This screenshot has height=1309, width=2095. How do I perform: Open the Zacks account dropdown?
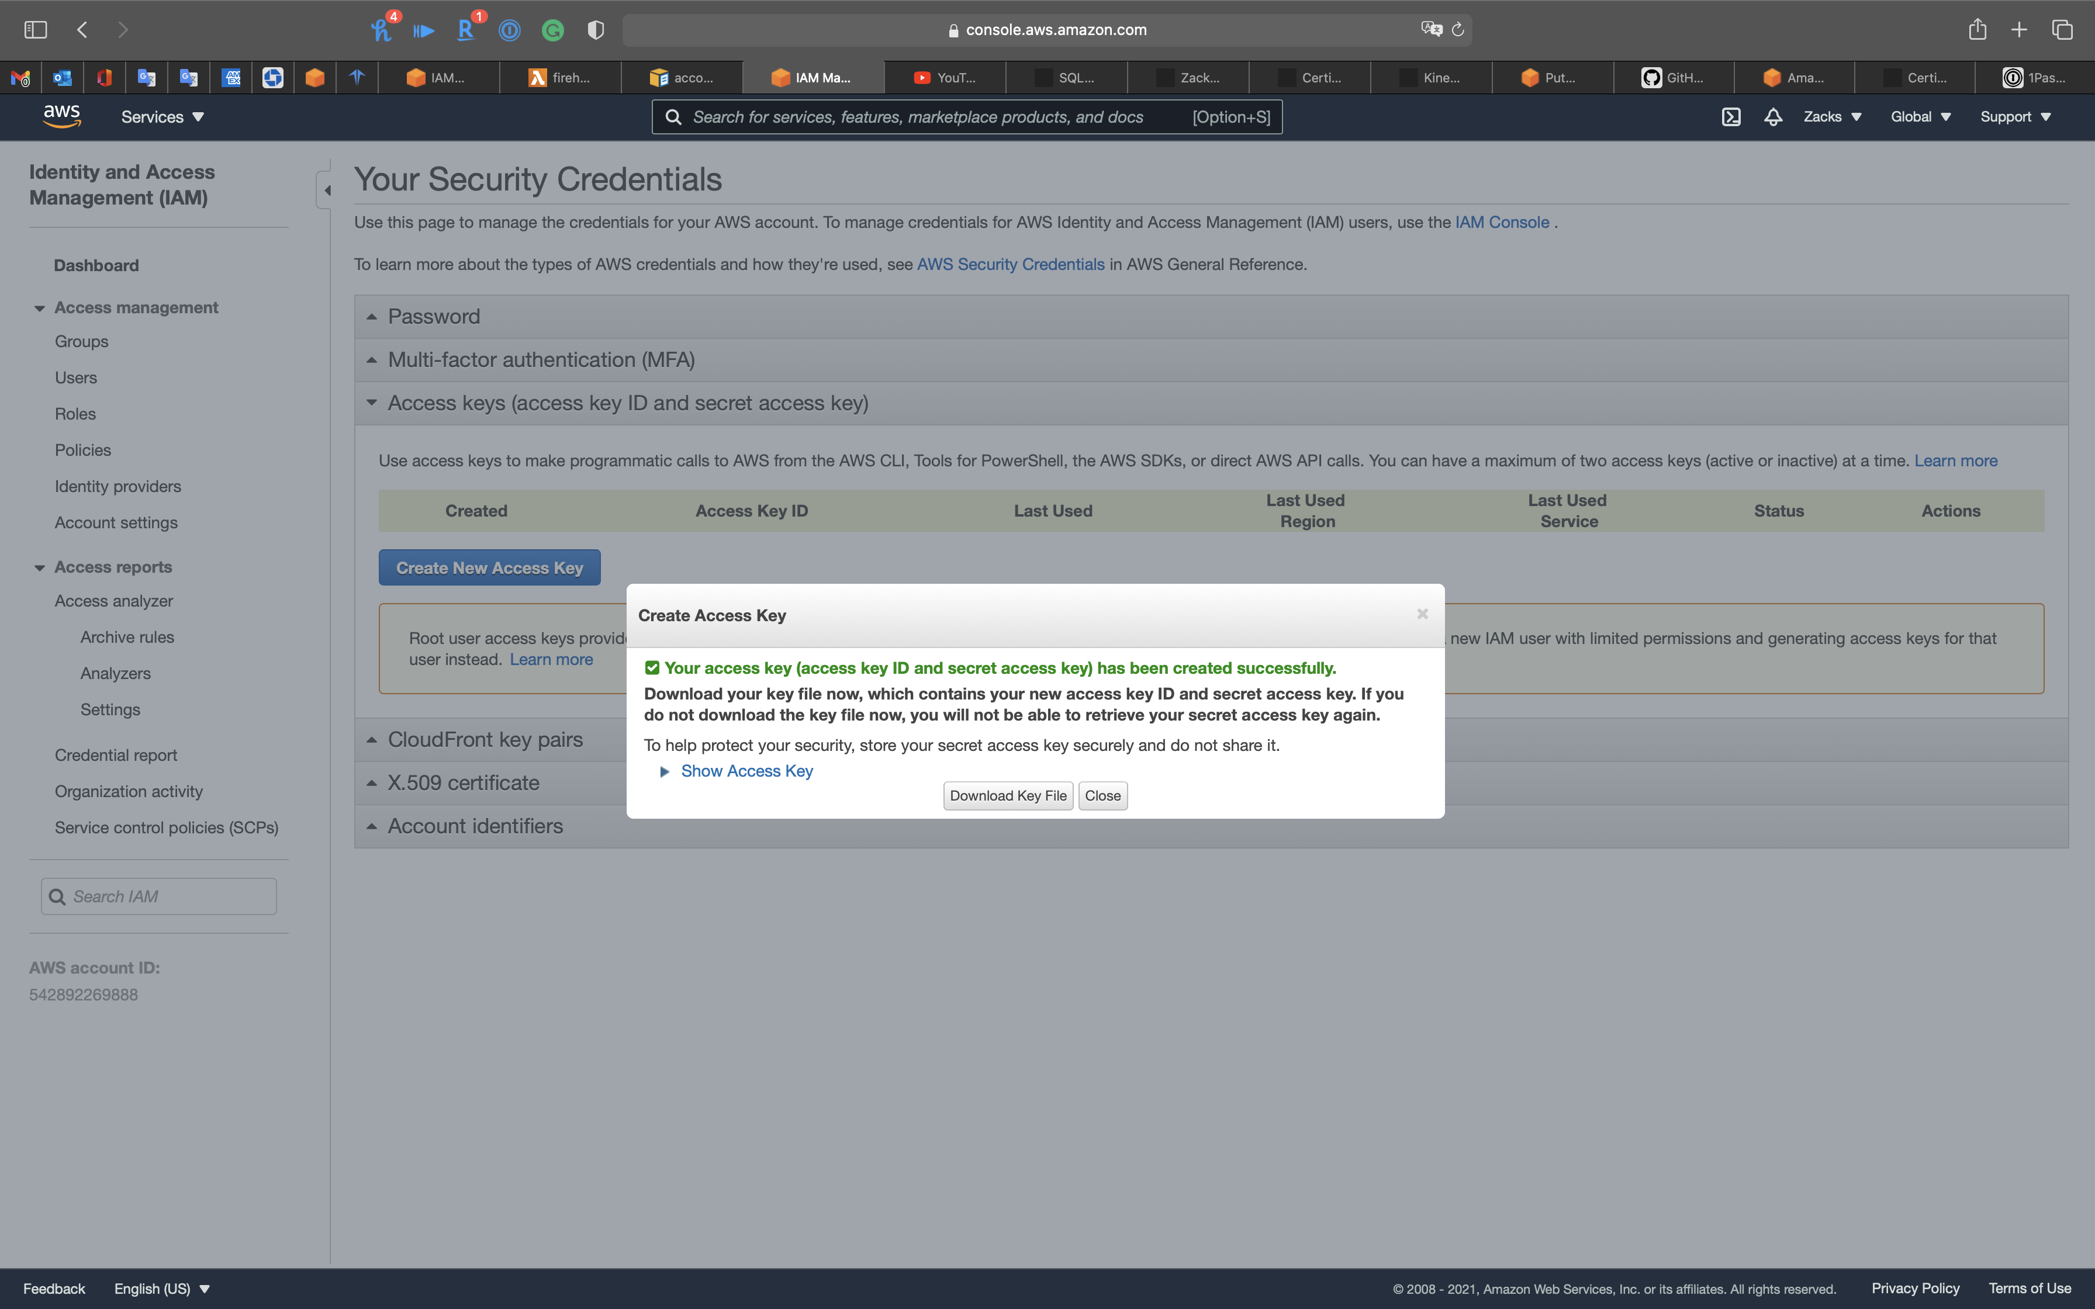[1832, 117]
